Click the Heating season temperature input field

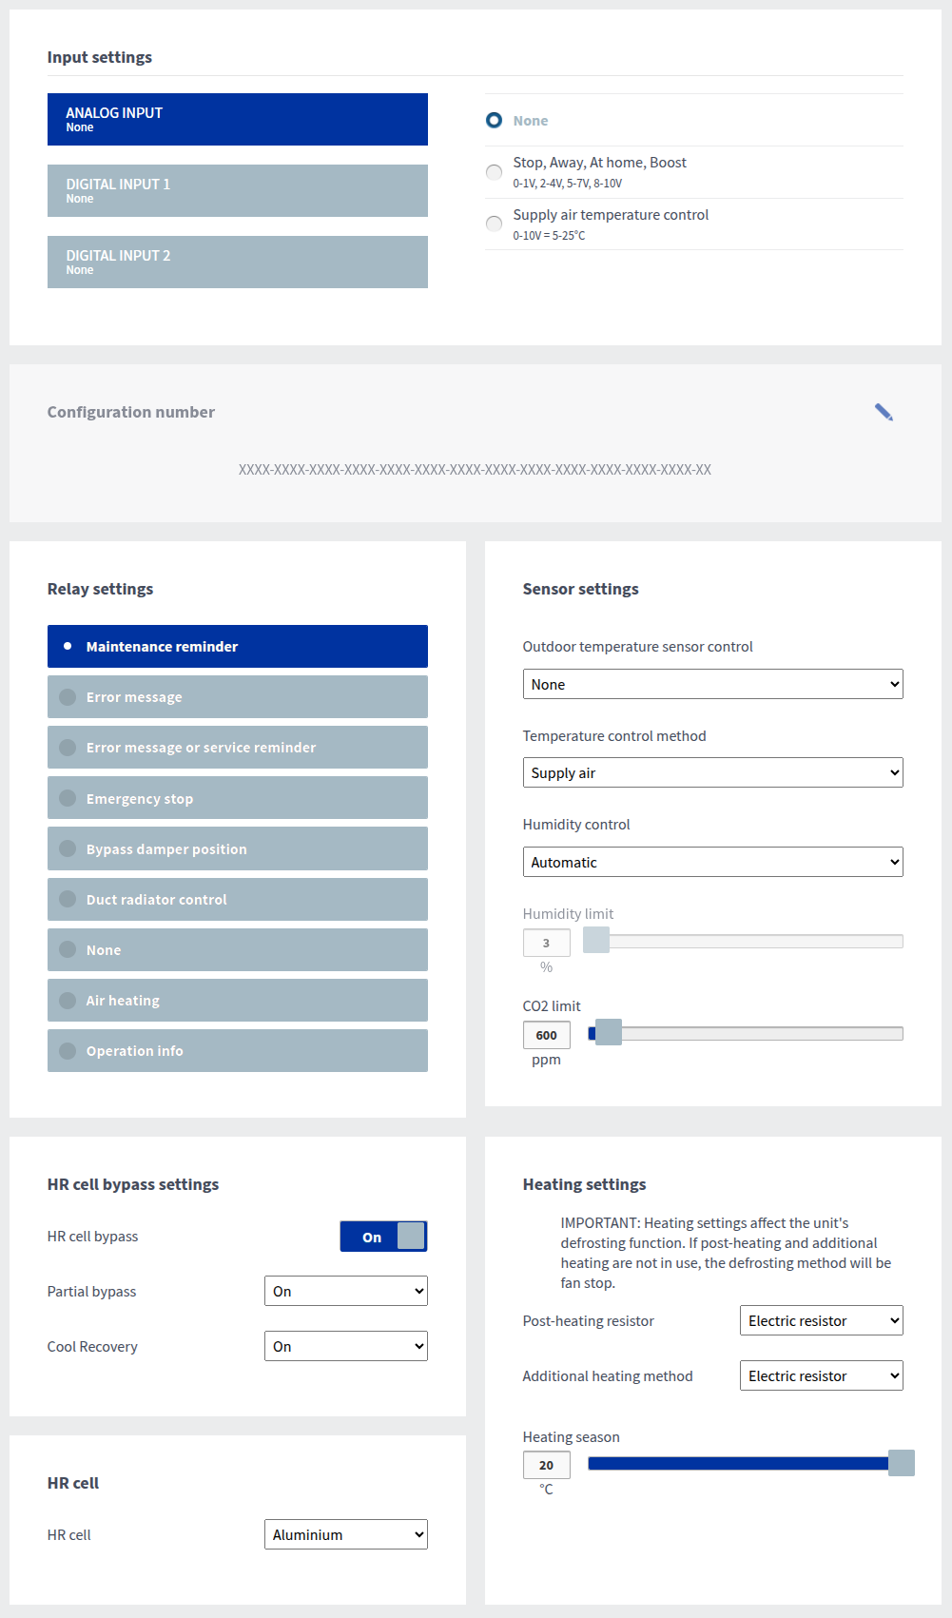point(546,1465)
